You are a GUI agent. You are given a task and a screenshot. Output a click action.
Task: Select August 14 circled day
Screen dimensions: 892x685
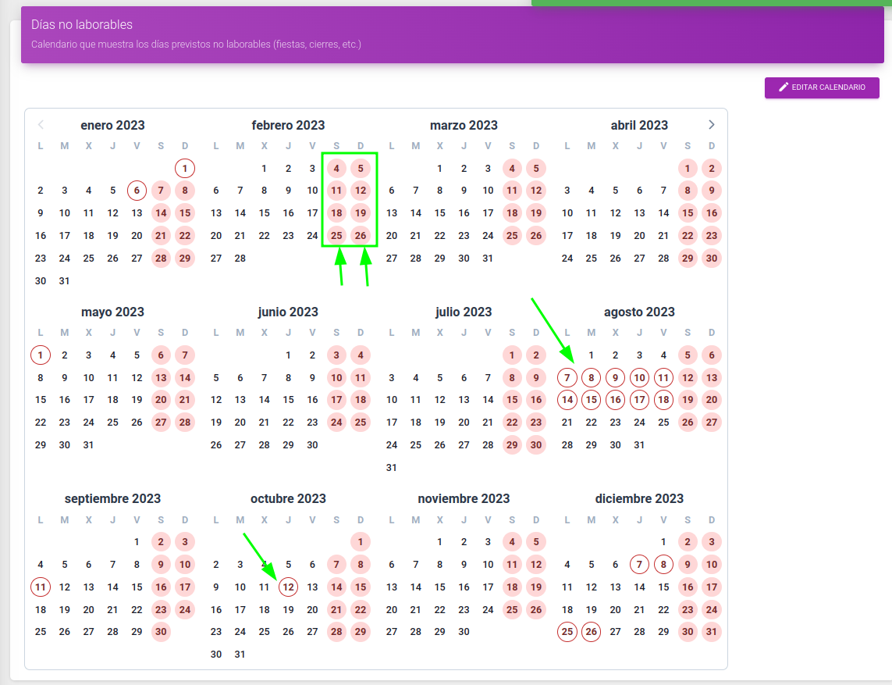(567, 400)
